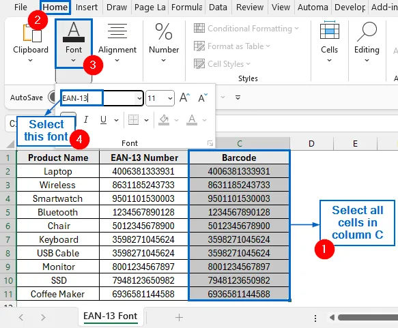Open the Editing group dropdown

click(367, 60)
